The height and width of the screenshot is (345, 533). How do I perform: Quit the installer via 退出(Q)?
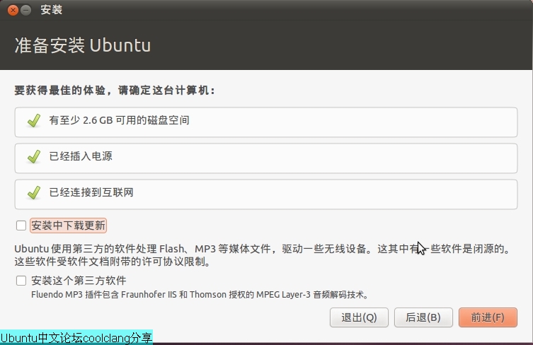(359, 317)
